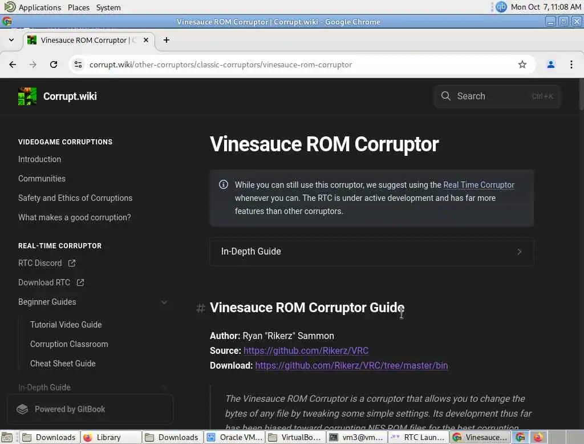Open the In-Depth Guide card
584x444 pixels.
click(x=371, y=252)
